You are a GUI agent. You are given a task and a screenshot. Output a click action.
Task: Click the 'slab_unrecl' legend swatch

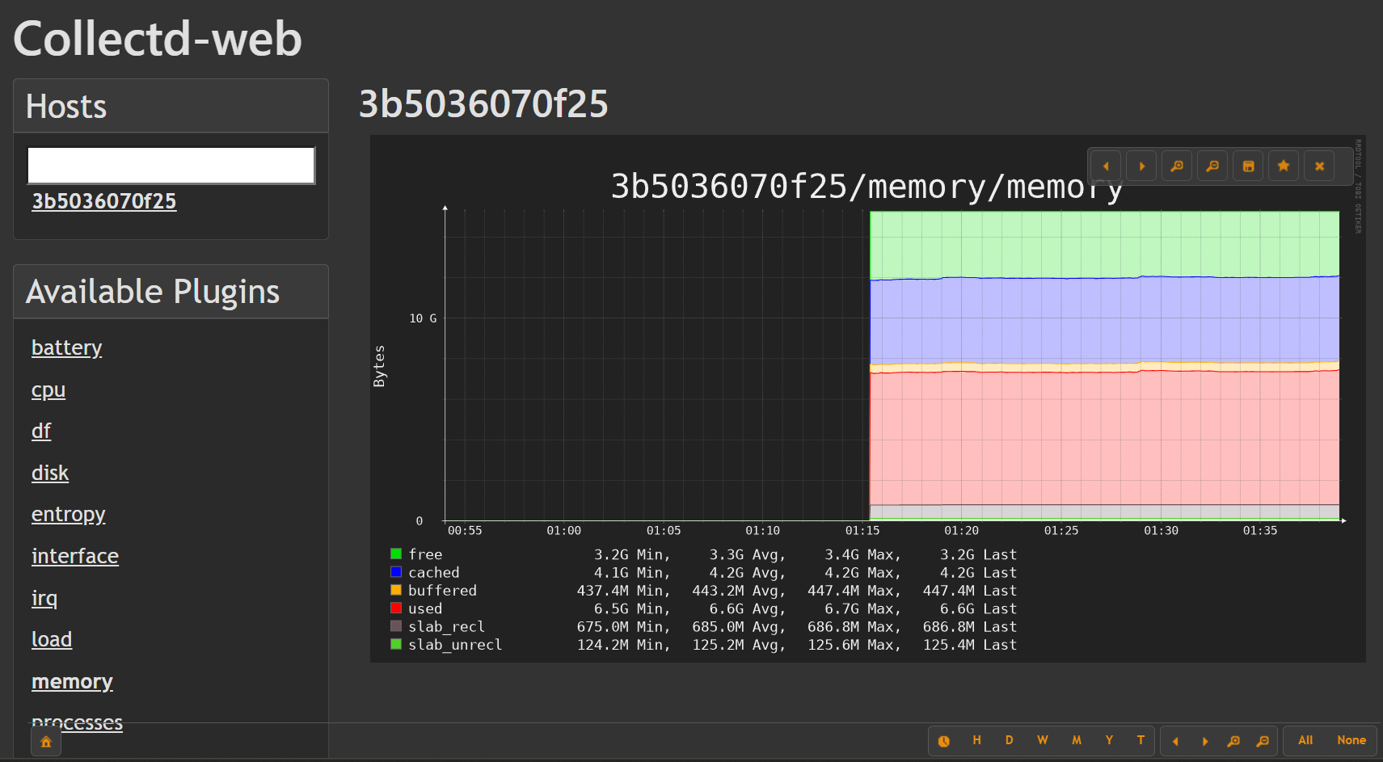coord(396,644)
